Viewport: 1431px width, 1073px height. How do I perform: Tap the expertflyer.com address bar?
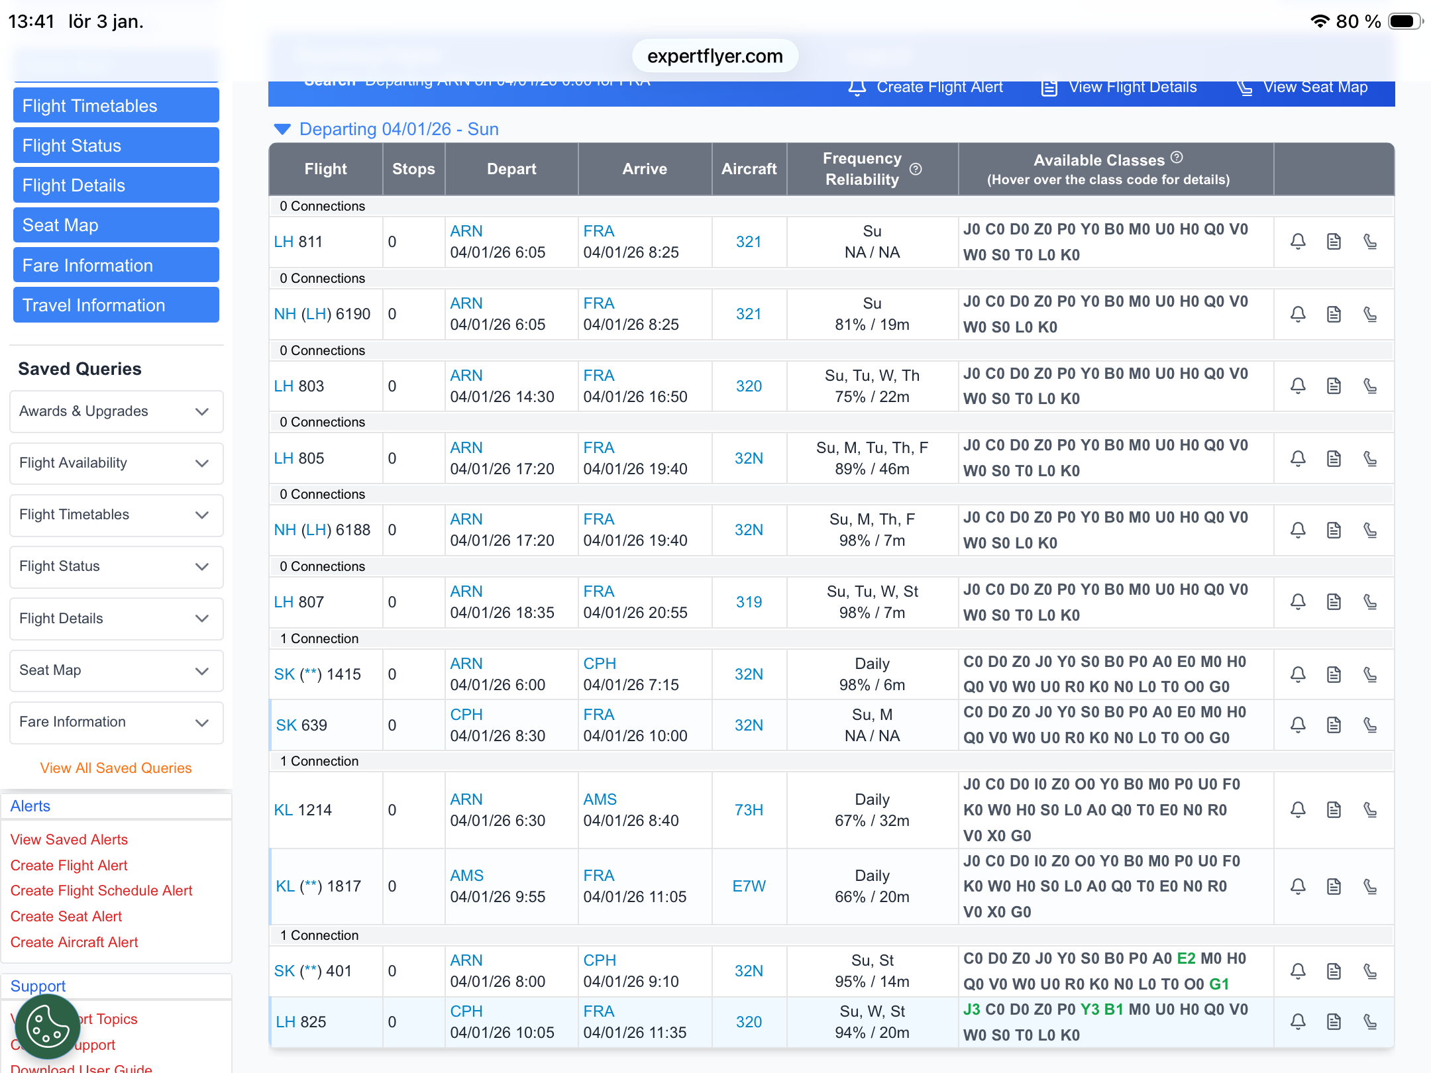tap(715, 56)
